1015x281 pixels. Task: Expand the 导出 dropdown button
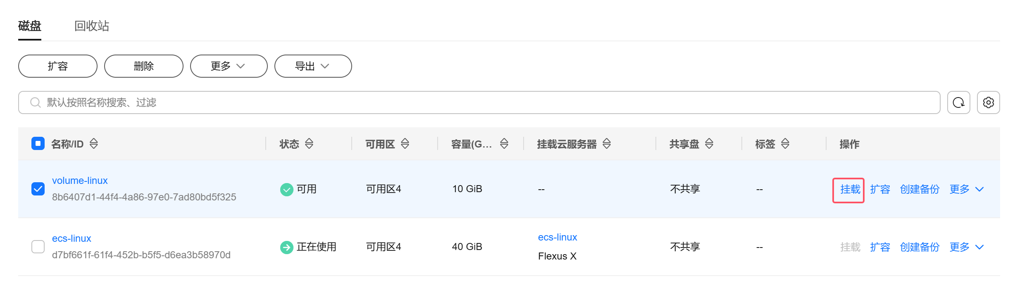pyautogui.click(x=313, y=66)
